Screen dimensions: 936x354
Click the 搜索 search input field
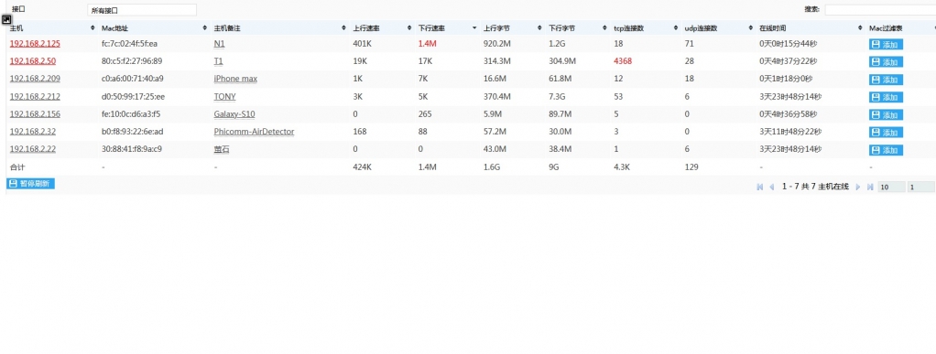pos(880,9)
